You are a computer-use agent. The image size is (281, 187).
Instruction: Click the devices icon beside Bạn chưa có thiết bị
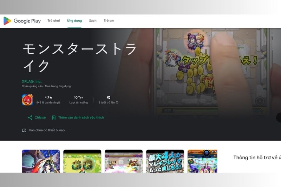pyautogui.click(x=24, y=130)
